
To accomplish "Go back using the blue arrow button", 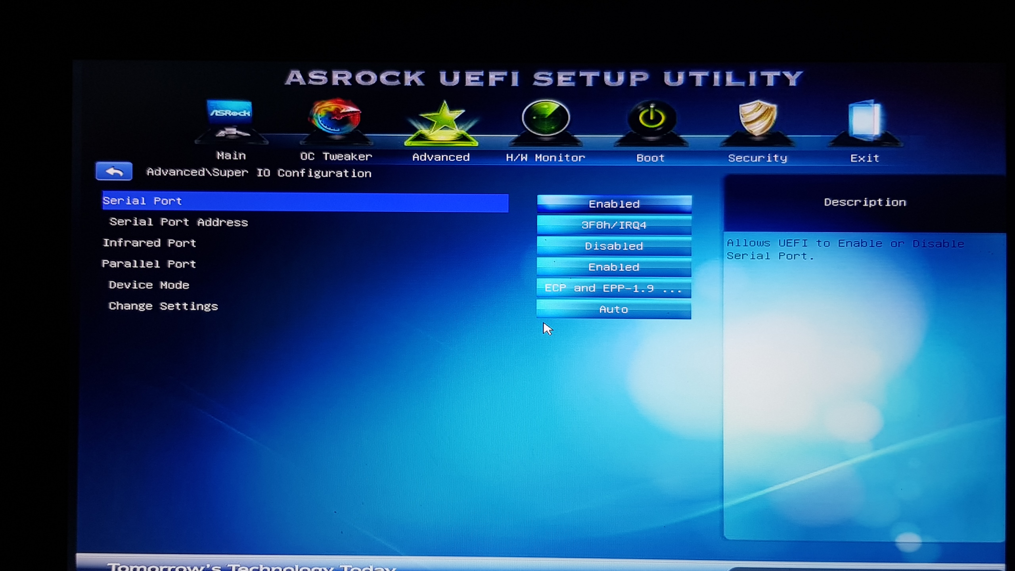I will coord(114,171).
